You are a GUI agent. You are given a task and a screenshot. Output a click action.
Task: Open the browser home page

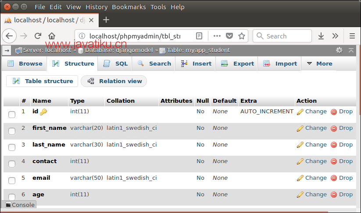point(52,36)
